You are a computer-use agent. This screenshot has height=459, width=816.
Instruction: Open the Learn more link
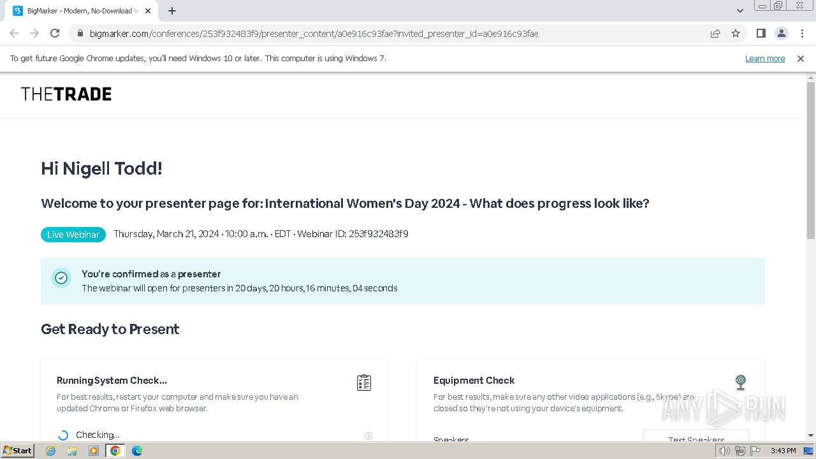[765, 58]
